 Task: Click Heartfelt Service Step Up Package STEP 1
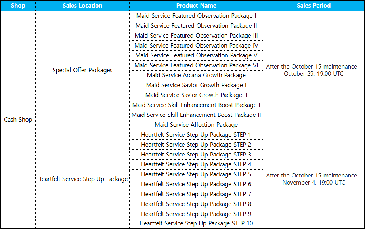(x=196, y=135)
